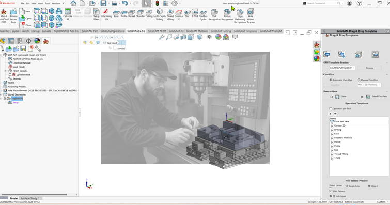Open the Setup Sheet tool
The width and height of the screenshot is (390, 205).
click(96, 14)
